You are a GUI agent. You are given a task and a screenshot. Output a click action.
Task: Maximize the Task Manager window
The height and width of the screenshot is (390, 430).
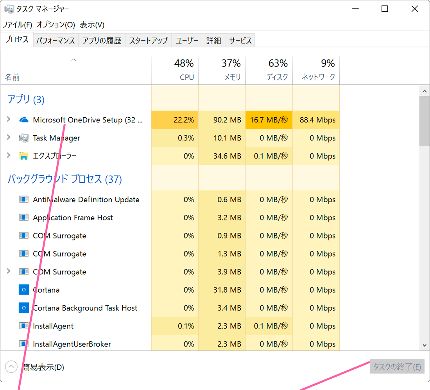tap(385, 9)
